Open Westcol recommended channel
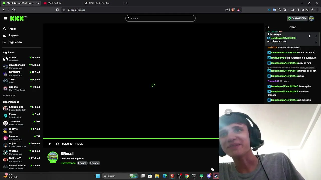This screenshot has width=321, height=180. tap(21, 152)
